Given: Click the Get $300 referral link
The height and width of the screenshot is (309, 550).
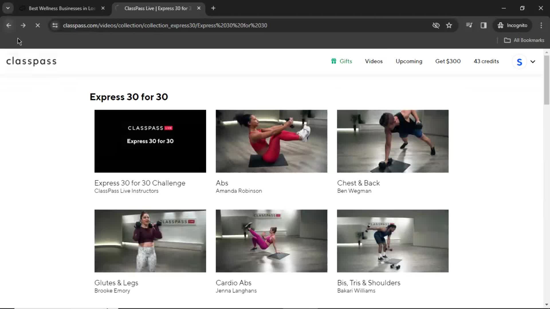Looking at the screenshot, I should coord(448,61).
